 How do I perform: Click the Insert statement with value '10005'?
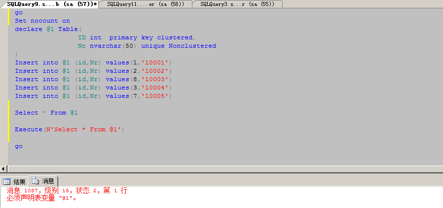[93, 96]
